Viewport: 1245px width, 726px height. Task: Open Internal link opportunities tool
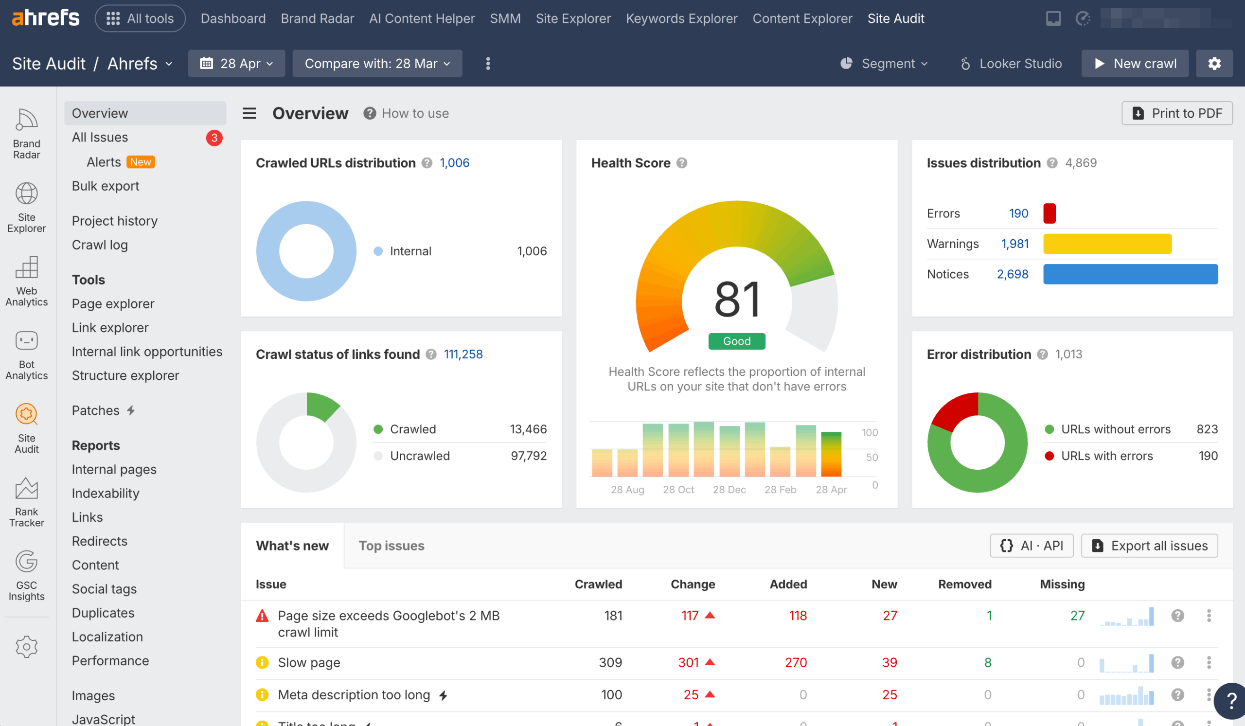(147, 352)
